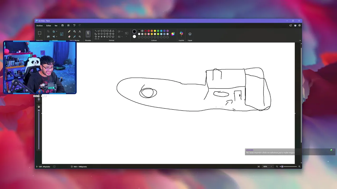Select the crop tool
The width and height of the screenshot is (337, 189).
click(x=48, y=31)
